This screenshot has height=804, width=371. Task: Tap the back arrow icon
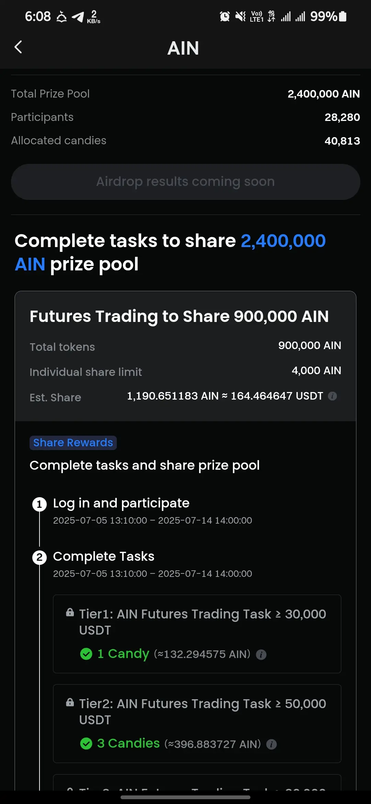tap(18, 47)
